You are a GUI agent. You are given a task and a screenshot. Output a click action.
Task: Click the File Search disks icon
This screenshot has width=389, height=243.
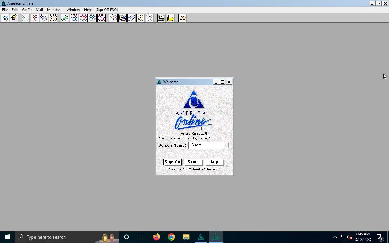[132, 18]
